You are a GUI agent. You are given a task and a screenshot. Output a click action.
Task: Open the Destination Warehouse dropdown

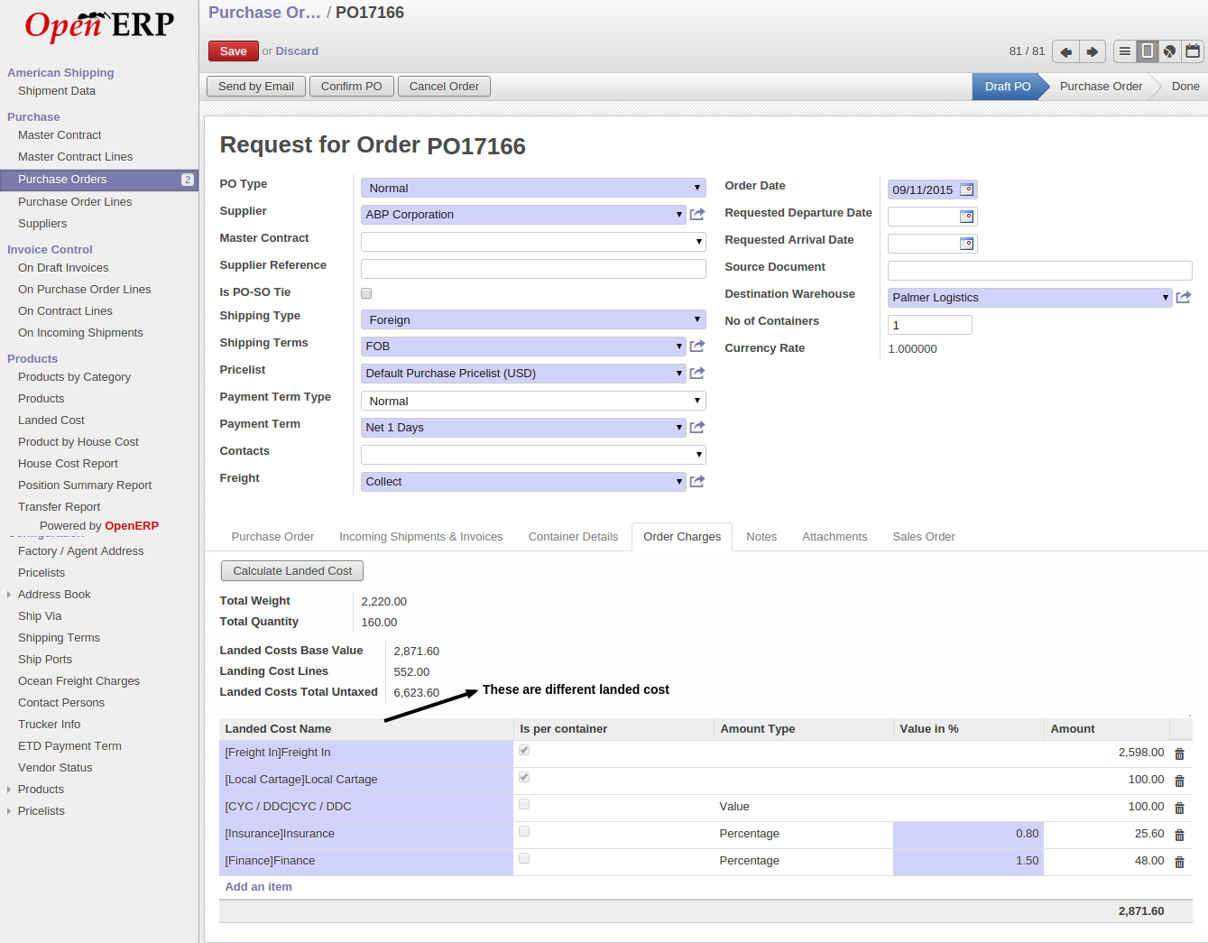pyautogui.click(x=1030, y=298)
